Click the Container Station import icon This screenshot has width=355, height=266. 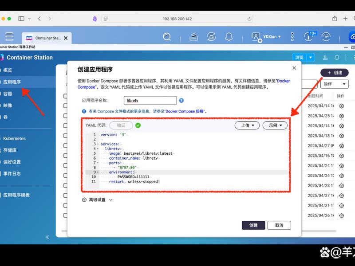325,58
